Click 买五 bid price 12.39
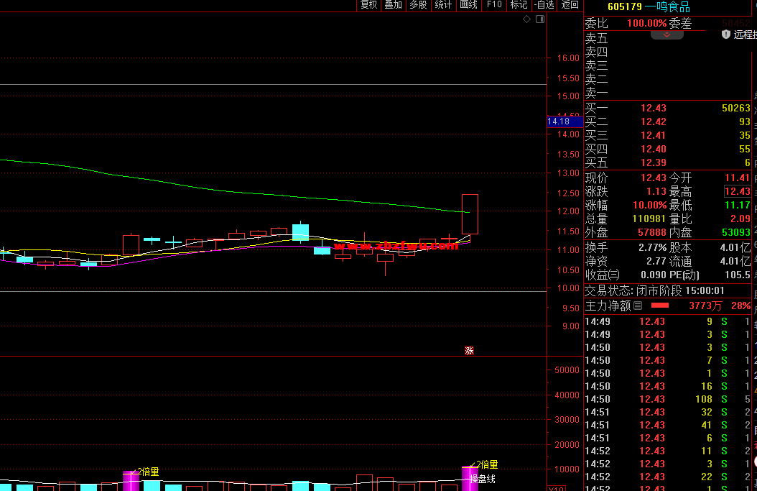The height and width of the screenshot is (491, 757). [653, 163]
